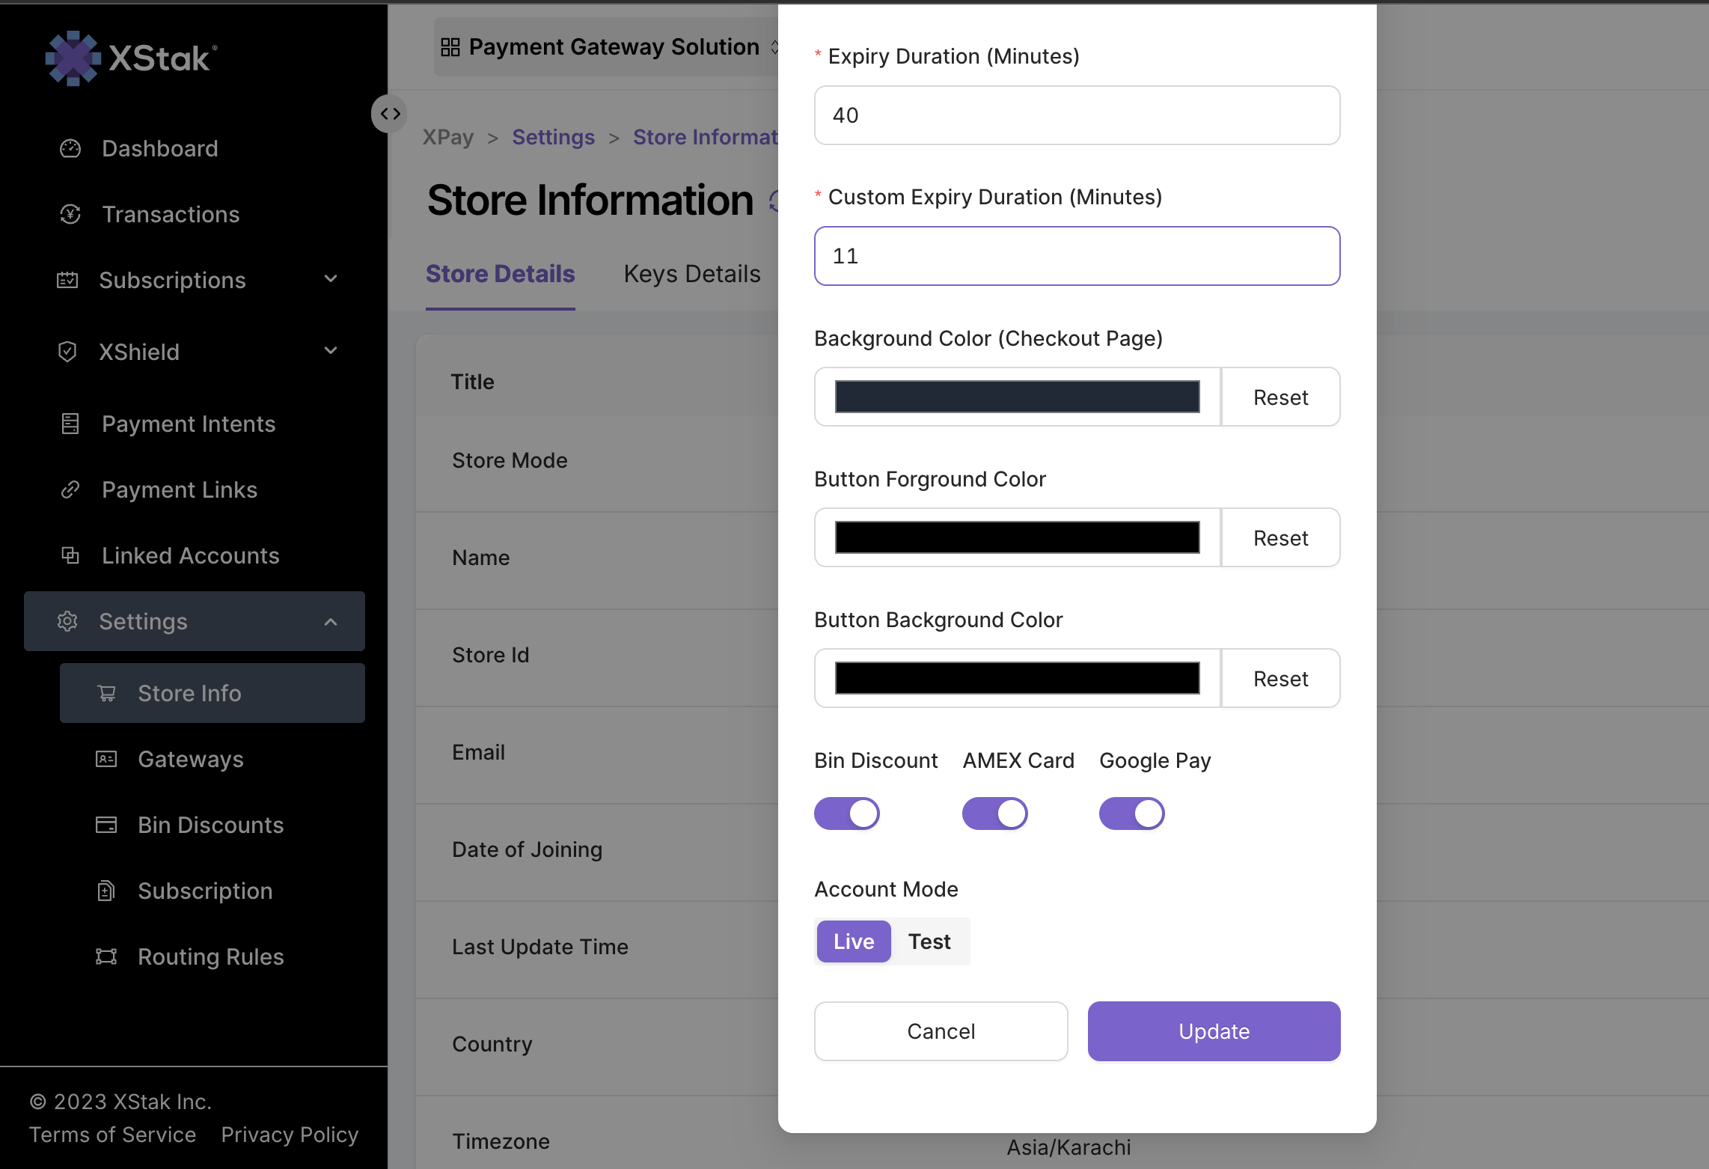Click the Linked Accounts icon
This screenshot has height=1169, width=1709.
(70, 555)
